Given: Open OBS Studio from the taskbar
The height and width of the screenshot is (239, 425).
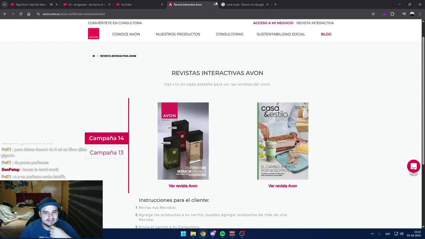Looking at the screenshot, I should pyautogui.click(x=242, y=234).
